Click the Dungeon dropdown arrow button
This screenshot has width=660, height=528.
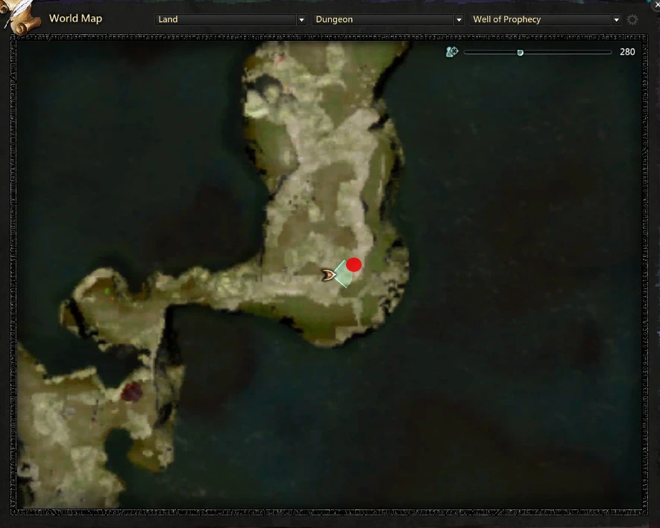459,20
